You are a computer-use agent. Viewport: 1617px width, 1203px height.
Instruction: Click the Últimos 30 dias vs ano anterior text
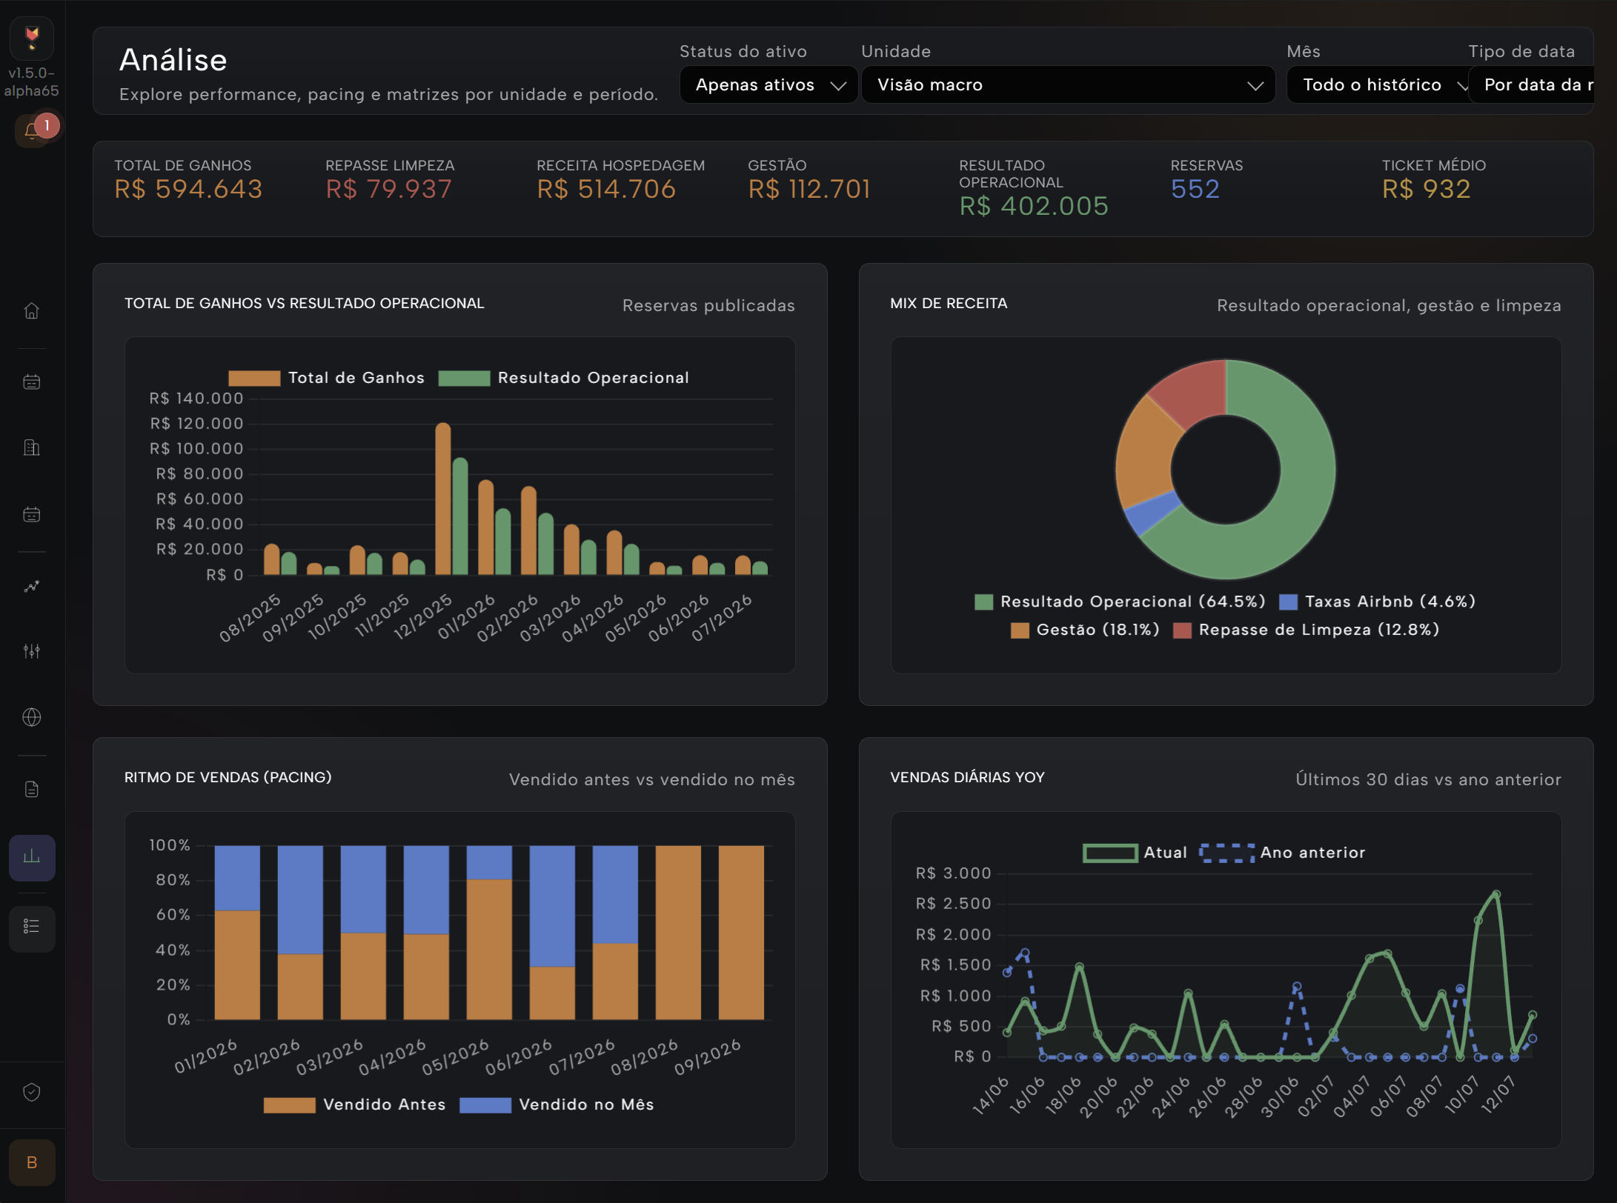pyautogui.click(x=1428, y=779)
